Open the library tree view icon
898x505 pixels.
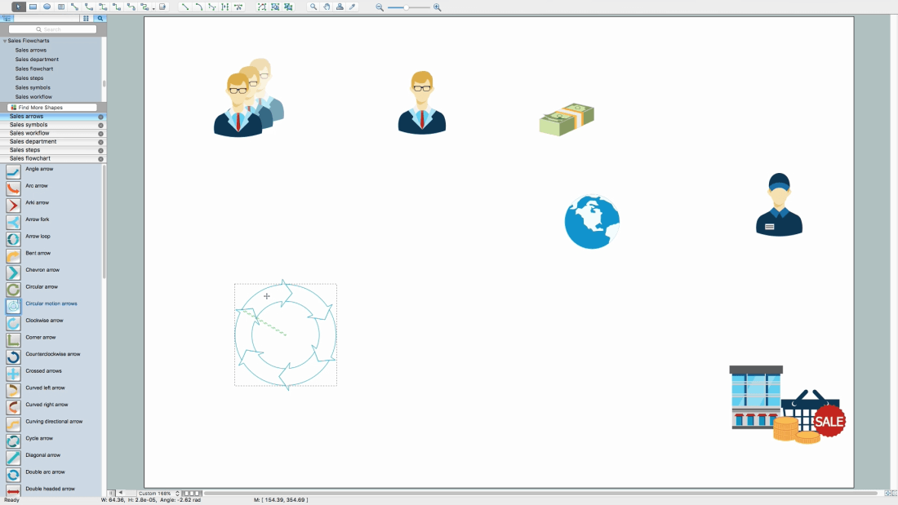7,18
